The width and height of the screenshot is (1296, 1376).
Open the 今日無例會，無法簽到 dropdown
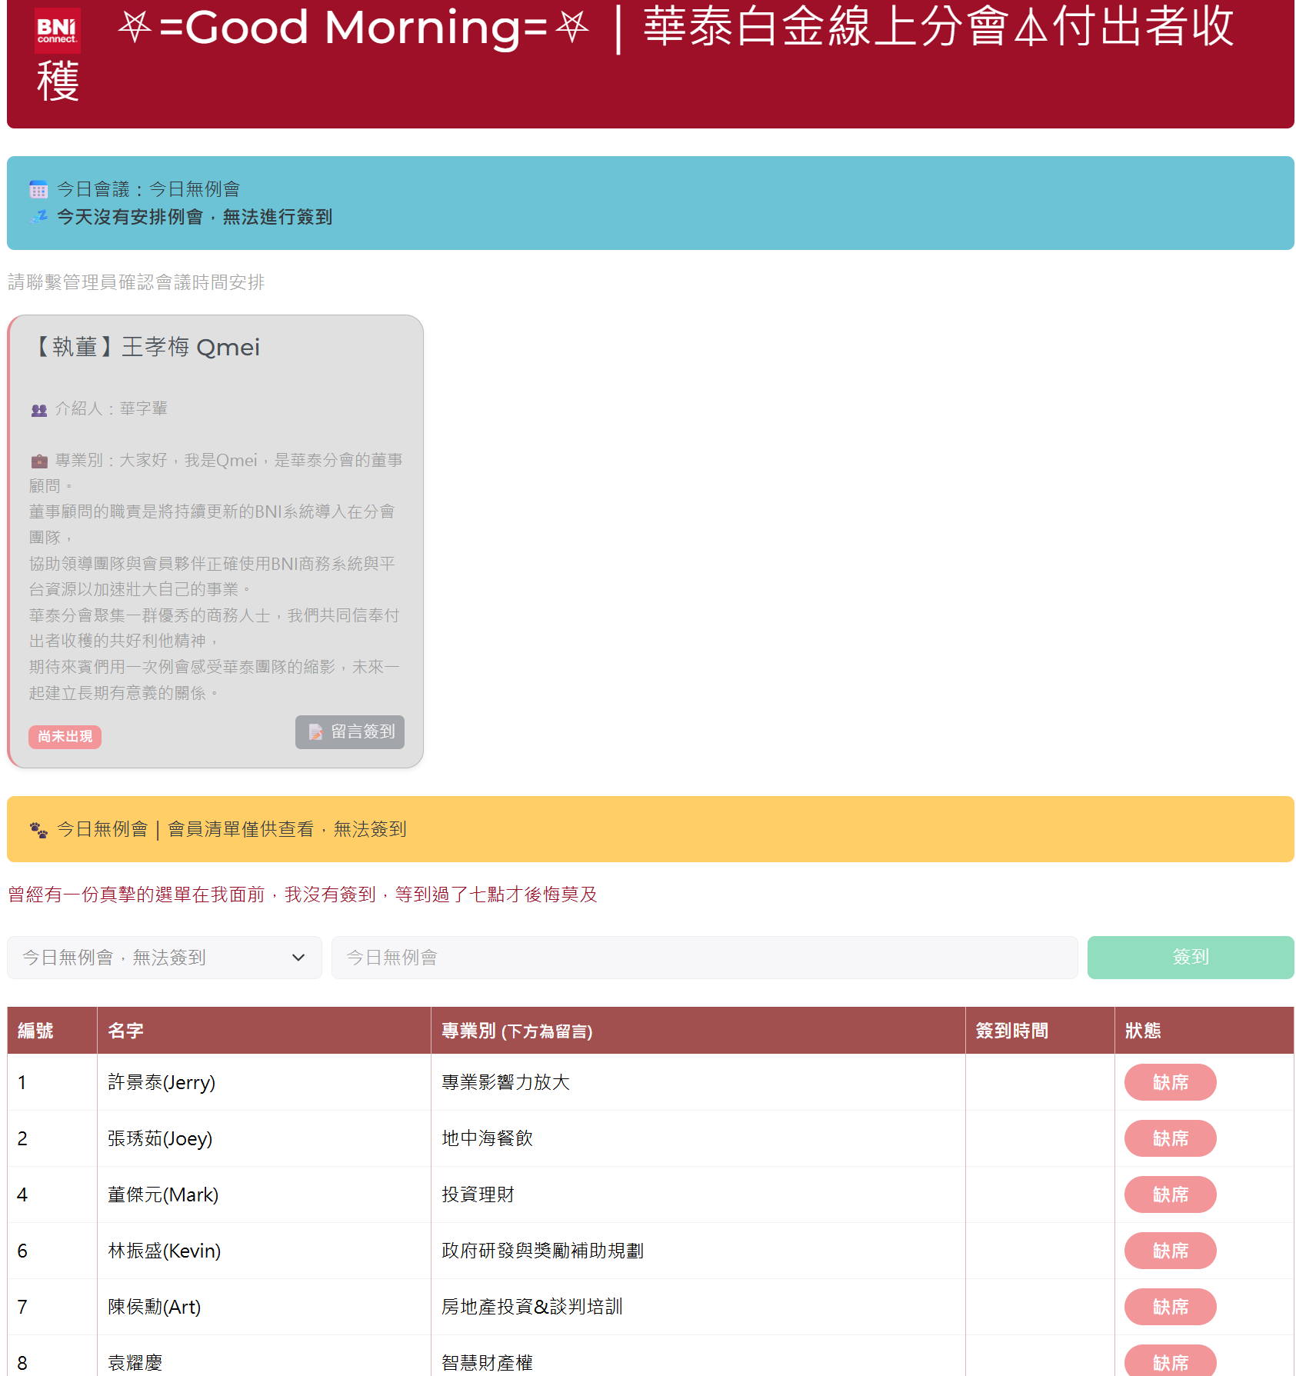coord(165,958)
